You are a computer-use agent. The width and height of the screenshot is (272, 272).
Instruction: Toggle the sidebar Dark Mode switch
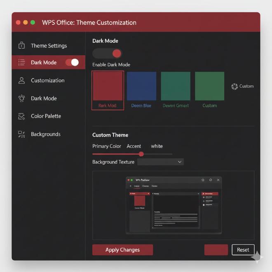click(72, 62)
